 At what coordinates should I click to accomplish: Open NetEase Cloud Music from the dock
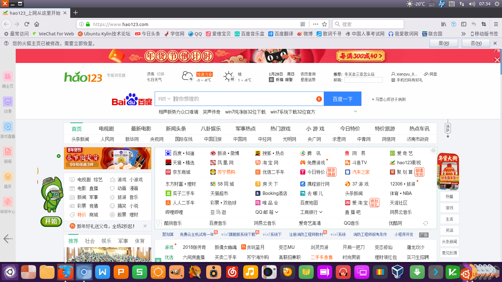(232, 272)
